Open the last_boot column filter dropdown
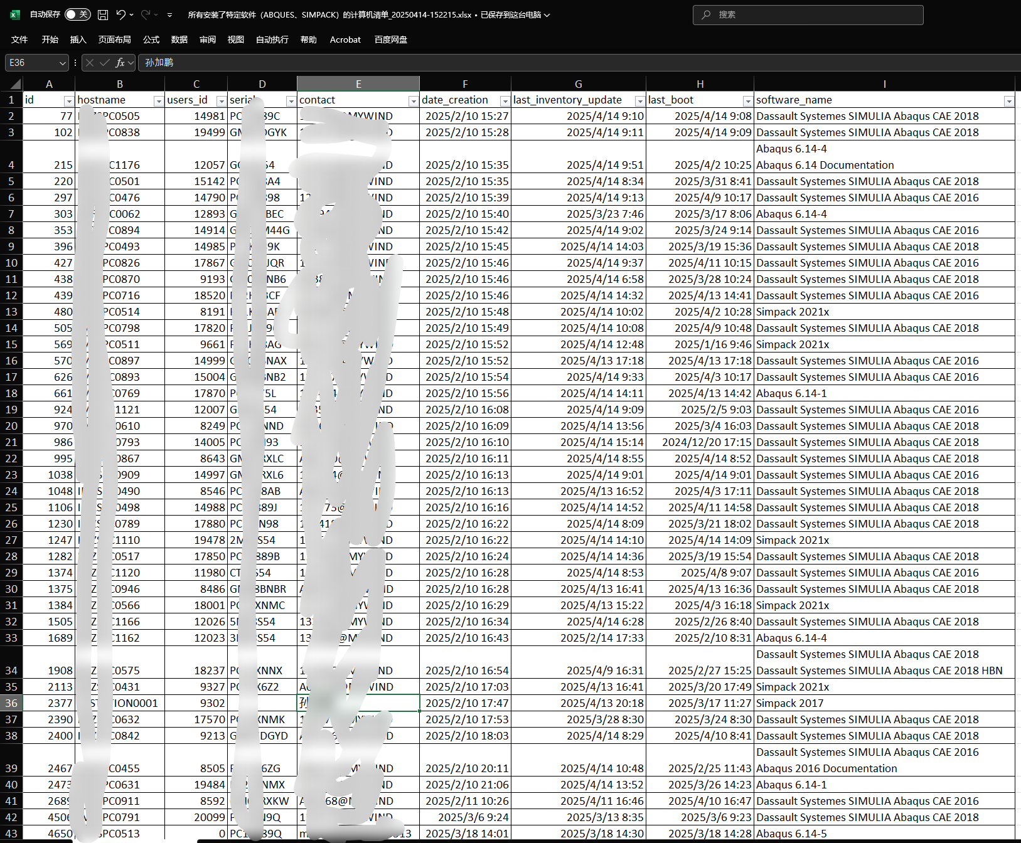1021x843 pixels. [747, 101]
